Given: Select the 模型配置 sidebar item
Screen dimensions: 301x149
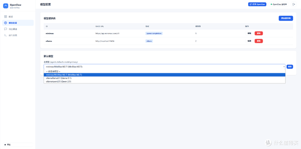Looking at the screenshot, I should (18, 23).
